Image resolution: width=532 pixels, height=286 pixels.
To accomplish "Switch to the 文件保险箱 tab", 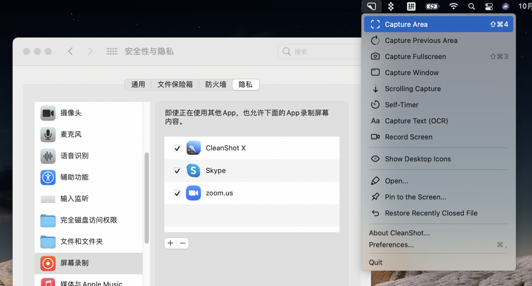I will click(175, 85).
